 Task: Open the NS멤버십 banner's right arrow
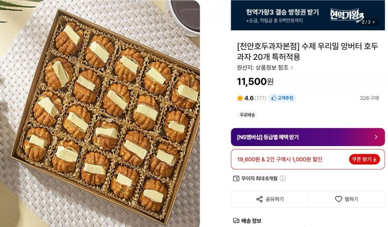tap(376, 137)
